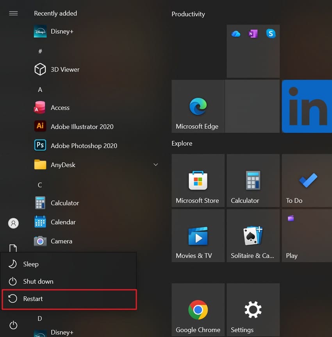332x337 pixels.
Task: Open Google Chrome tile
Action: point(198,310)
